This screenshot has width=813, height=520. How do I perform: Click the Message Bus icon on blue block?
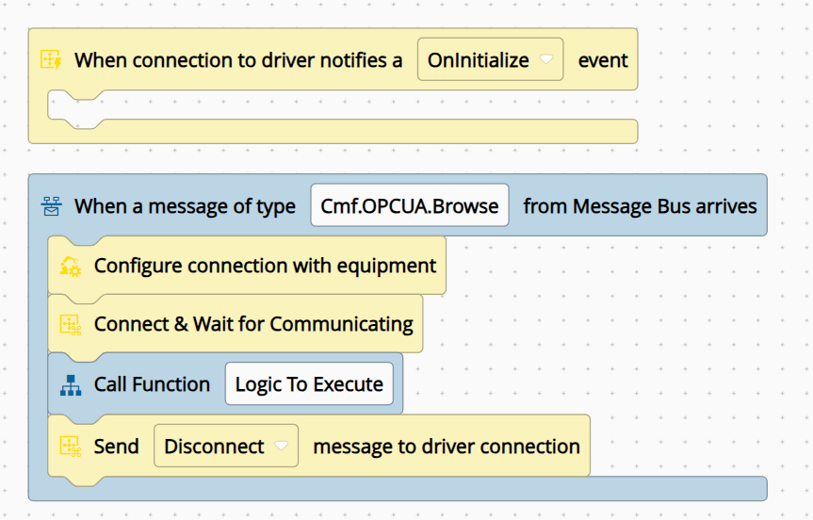[51, 205]
